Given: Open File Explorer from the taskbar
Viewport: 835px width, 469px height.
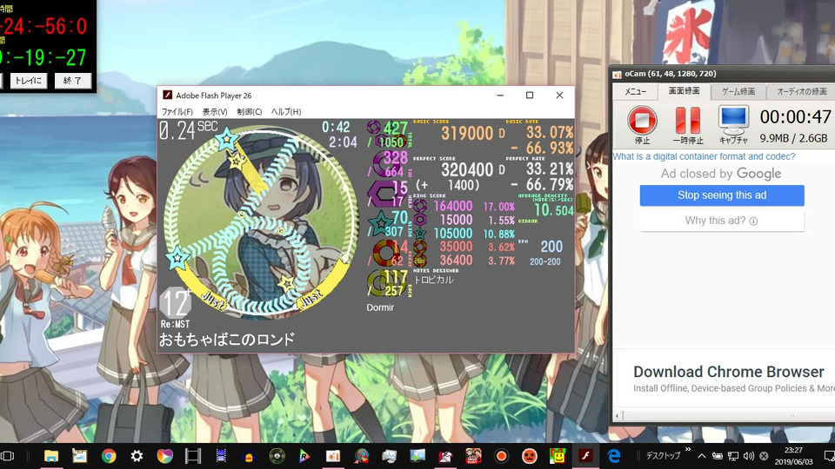Looking at the screenshot, I should click(51, 456).
